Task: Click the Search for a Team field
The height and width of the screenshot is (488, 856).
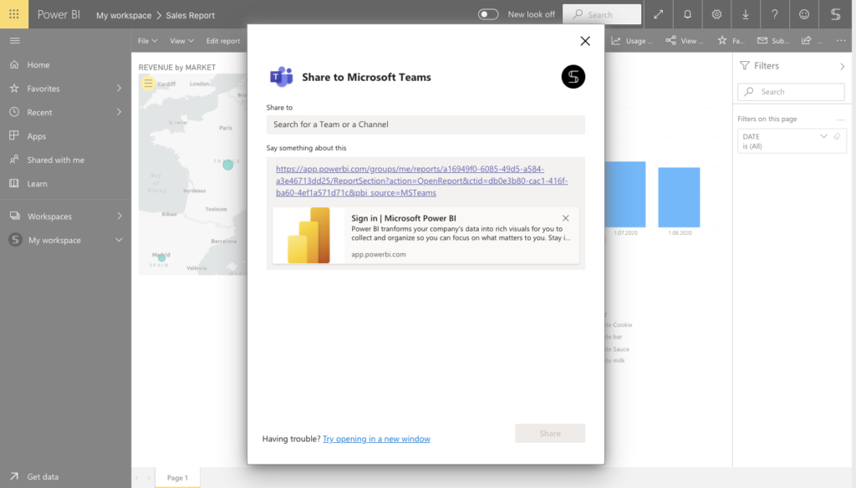Action: pos(425,125)
